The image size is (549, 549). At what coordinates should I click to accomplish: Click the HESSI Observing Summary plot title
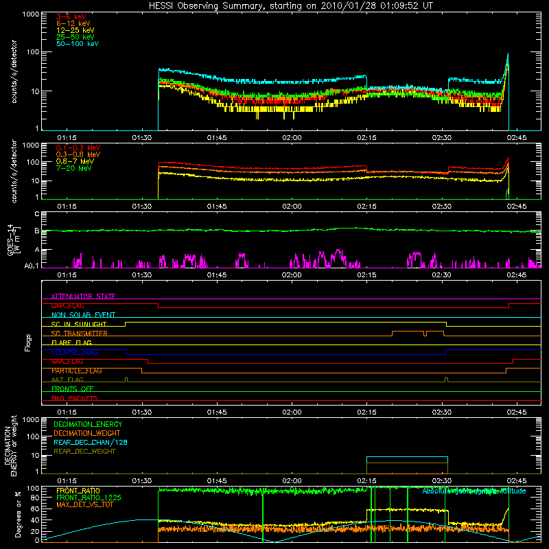pyautogui.click(x=290, y=6)
